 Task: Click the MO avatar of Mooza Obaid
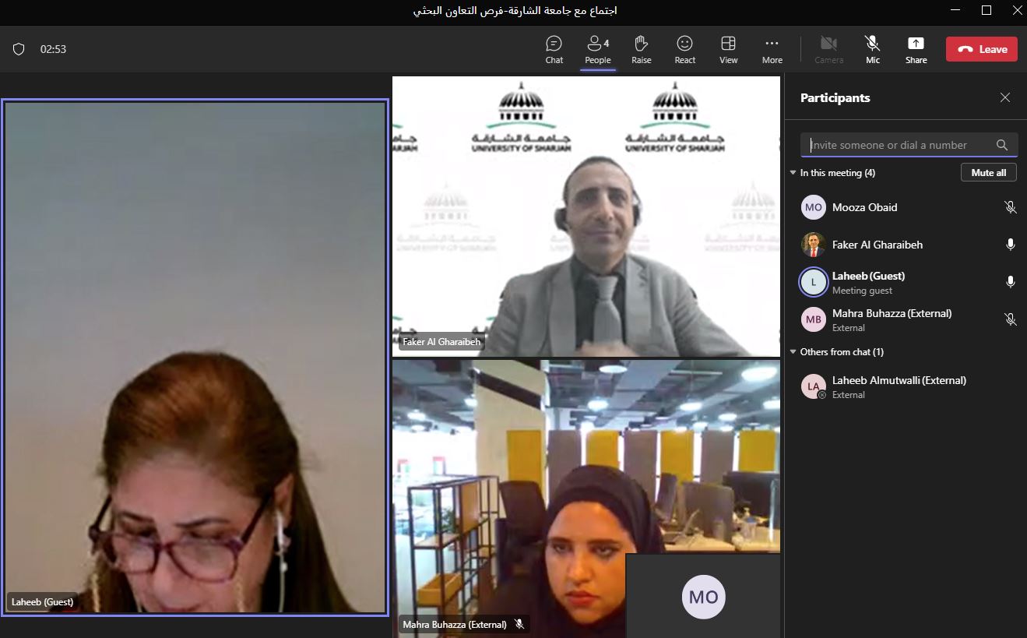tap(814, 207)
